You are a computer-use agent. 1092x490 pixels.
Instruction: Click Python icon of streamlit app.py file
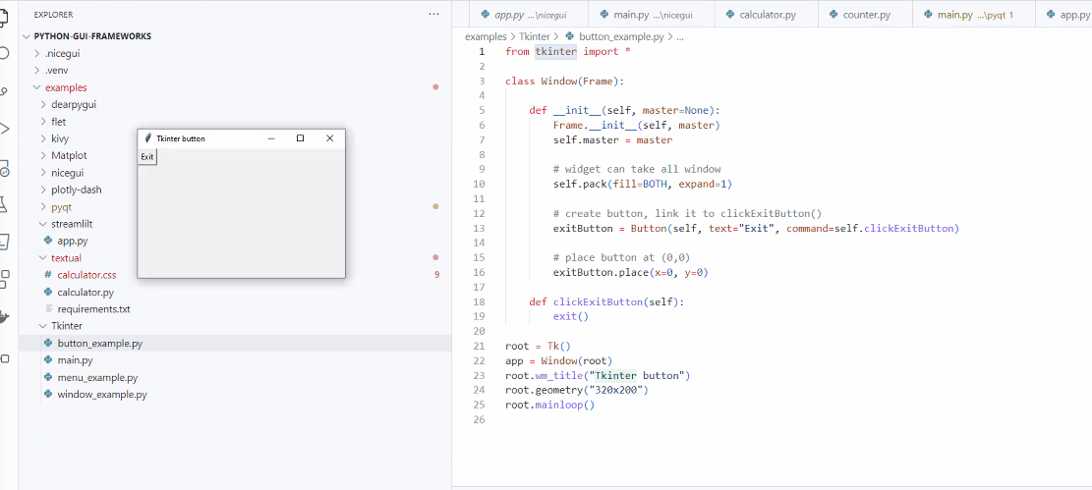(x=48, y=241)
